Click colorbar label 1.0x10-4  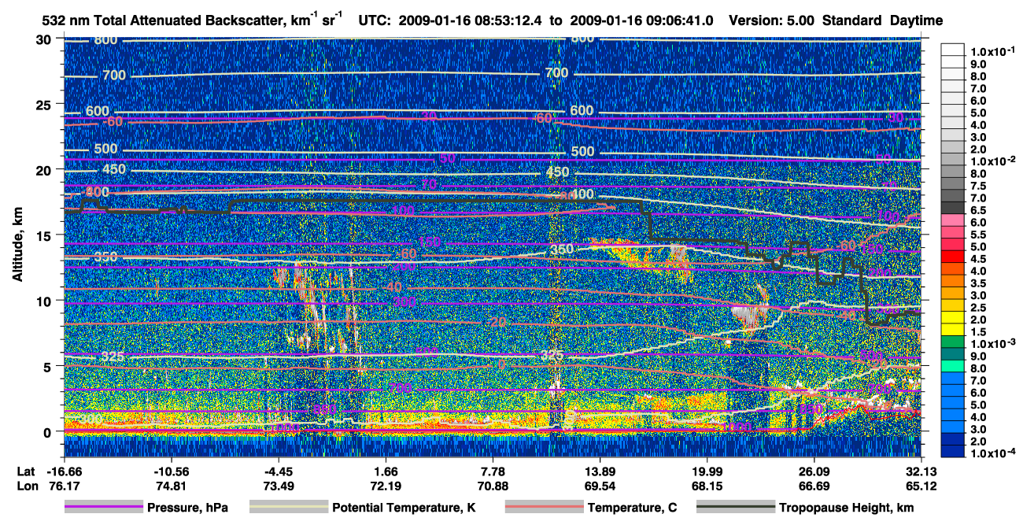994,452
